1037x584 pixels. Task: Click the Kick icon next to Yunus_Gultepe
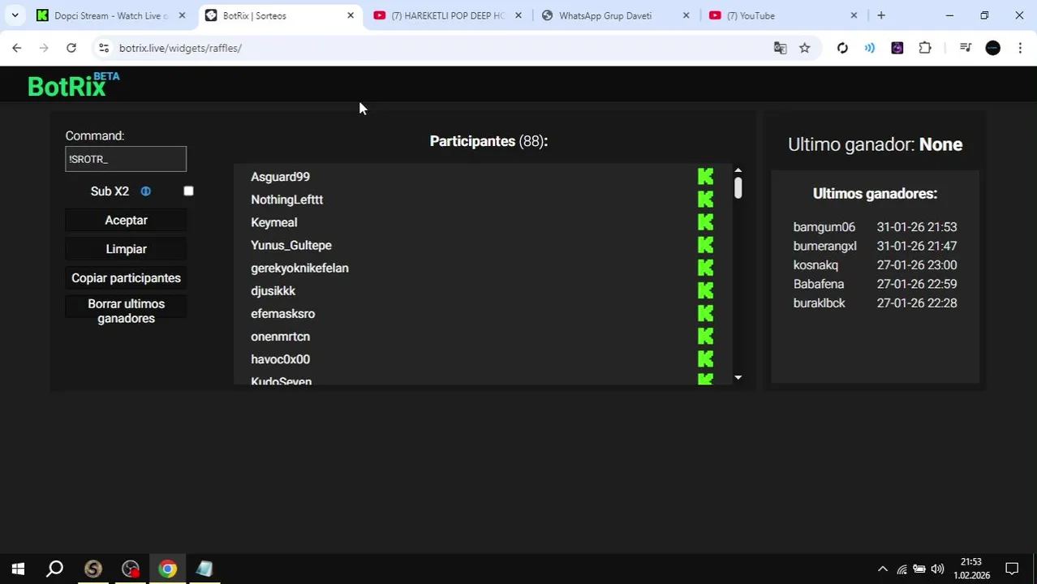705,245
